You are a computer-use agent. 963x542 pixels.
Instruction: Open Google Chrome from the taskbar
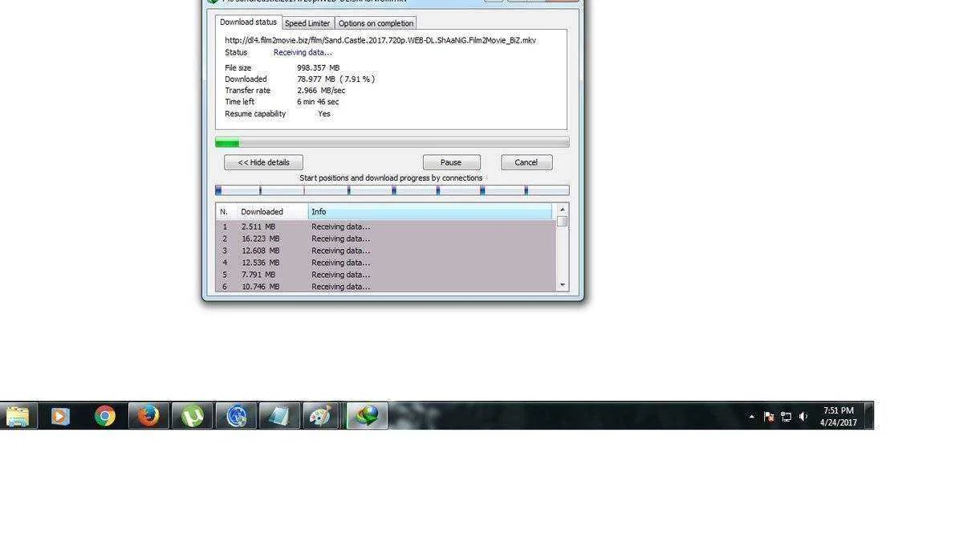pos(104,416)
